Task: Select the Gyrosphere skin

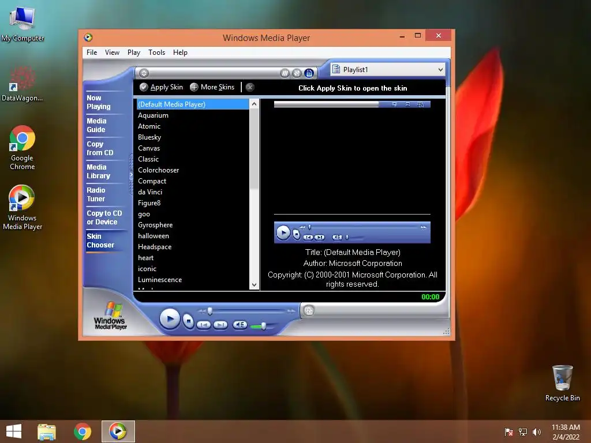Action: point(193,224)
